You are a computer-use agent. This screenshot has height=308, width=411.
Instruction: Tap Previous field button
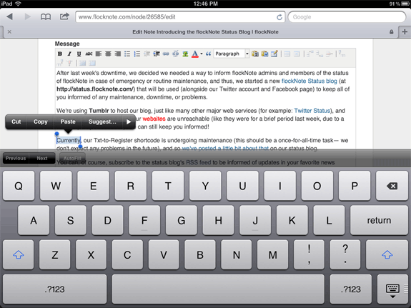click(x=16, y=159)
